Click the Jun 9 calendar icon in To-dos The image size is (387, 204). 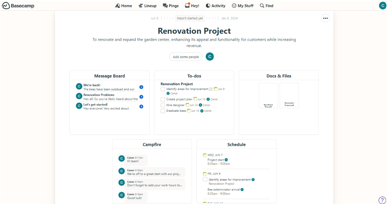click(x=216, y=89)
